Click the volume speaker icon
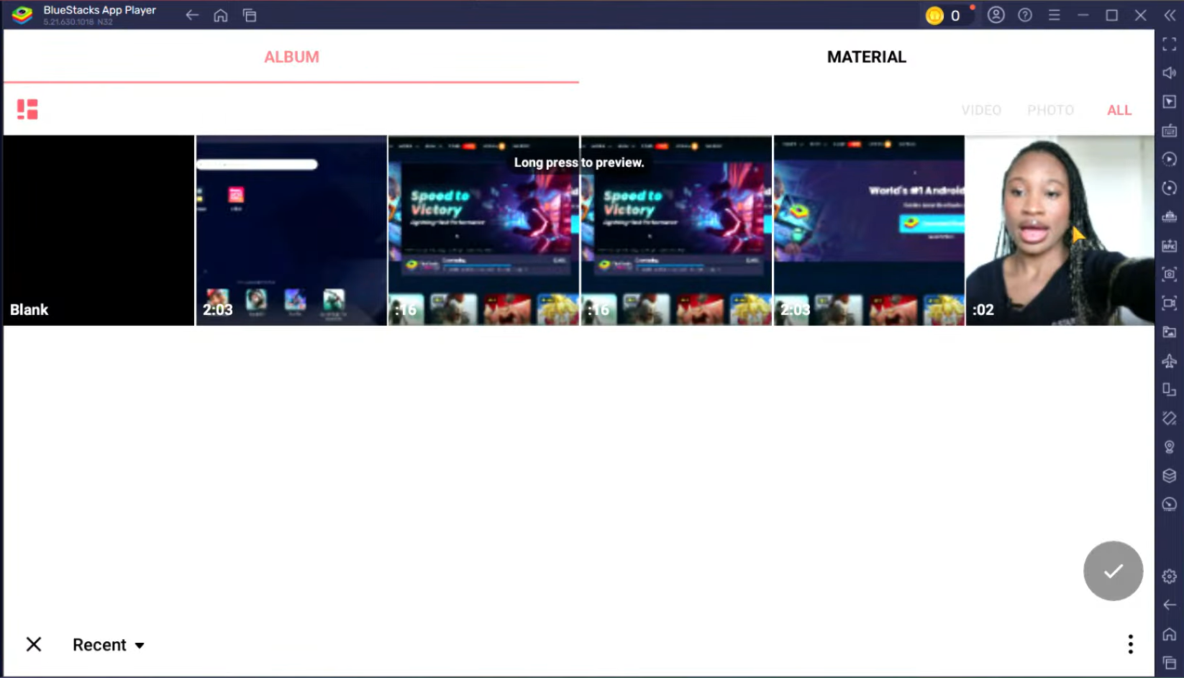The width and height of the screenshot is (1184, 678). pyautogui.click(x=1170, y=73)
